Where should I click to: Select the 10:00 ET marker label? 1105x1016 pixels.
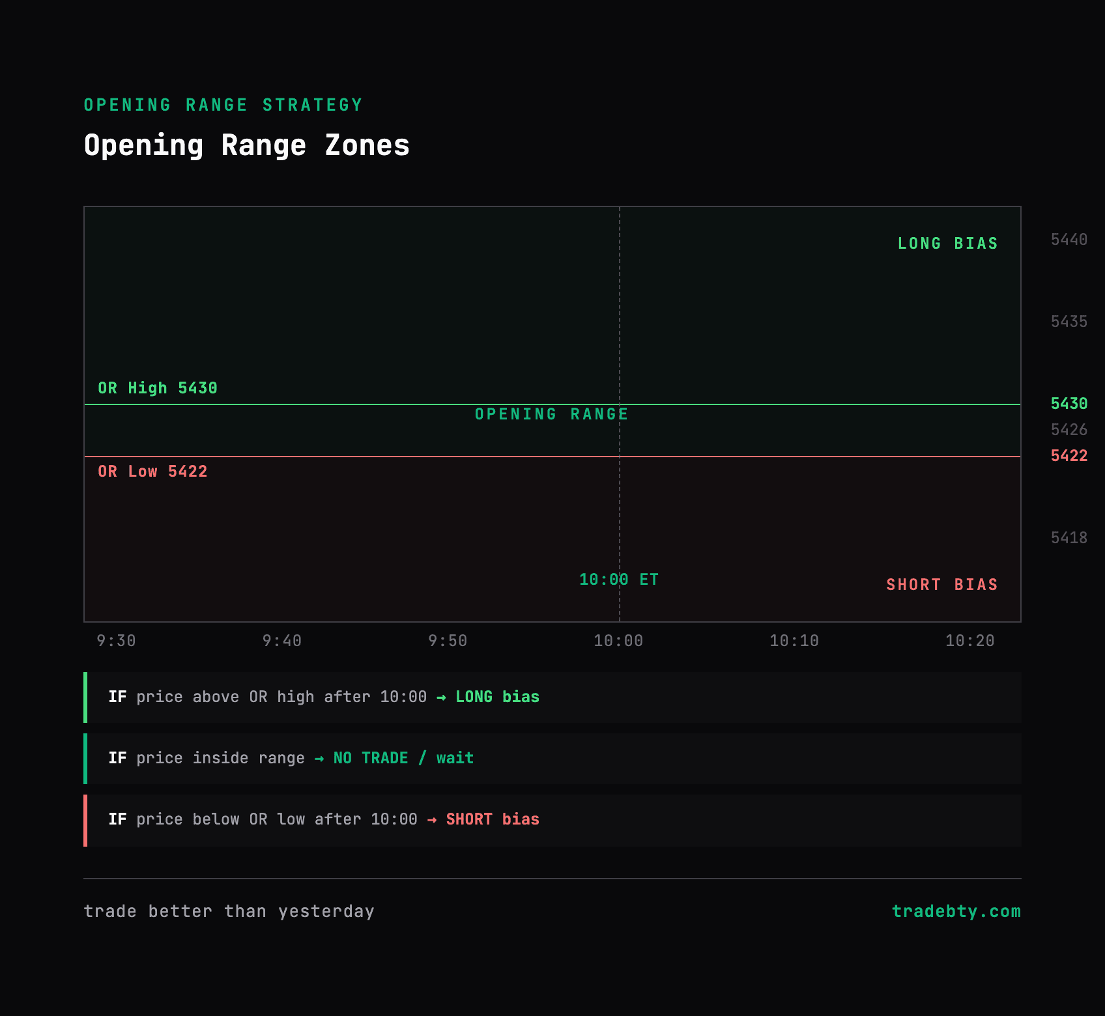pyautogui.click(x=618, y=578)
